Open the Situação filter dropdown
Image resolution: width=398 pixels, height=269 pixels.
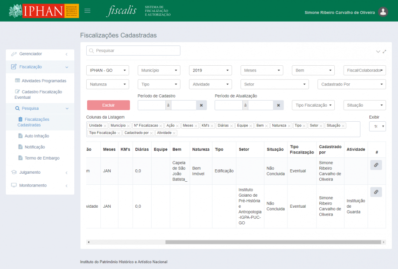point(364,105)
